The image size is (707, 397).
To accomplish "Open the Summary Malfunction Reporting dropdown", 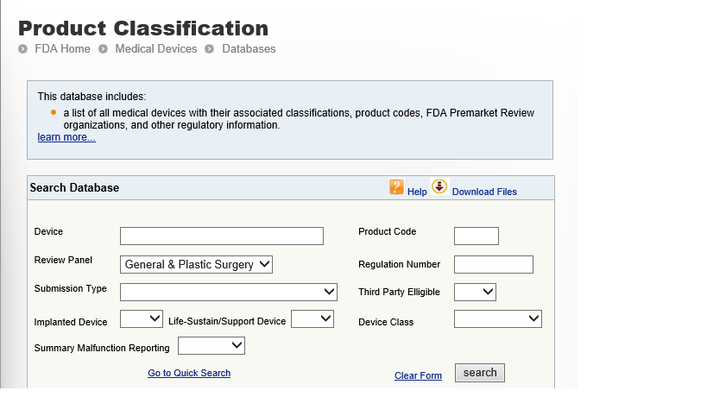I will click(211, 346).
